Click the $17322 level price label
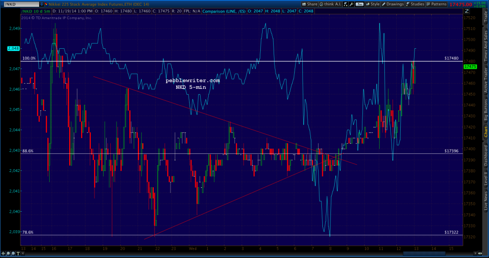 click(452, 232)
